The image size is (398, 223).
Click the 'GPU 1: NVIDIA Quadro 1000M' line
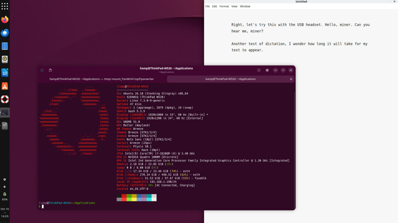147,157
